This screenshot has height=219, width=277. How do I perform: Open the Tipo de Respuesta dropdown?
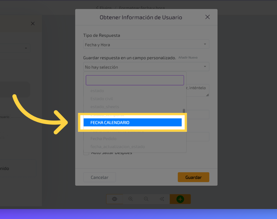pyautogui.click(x=146, y=45)
